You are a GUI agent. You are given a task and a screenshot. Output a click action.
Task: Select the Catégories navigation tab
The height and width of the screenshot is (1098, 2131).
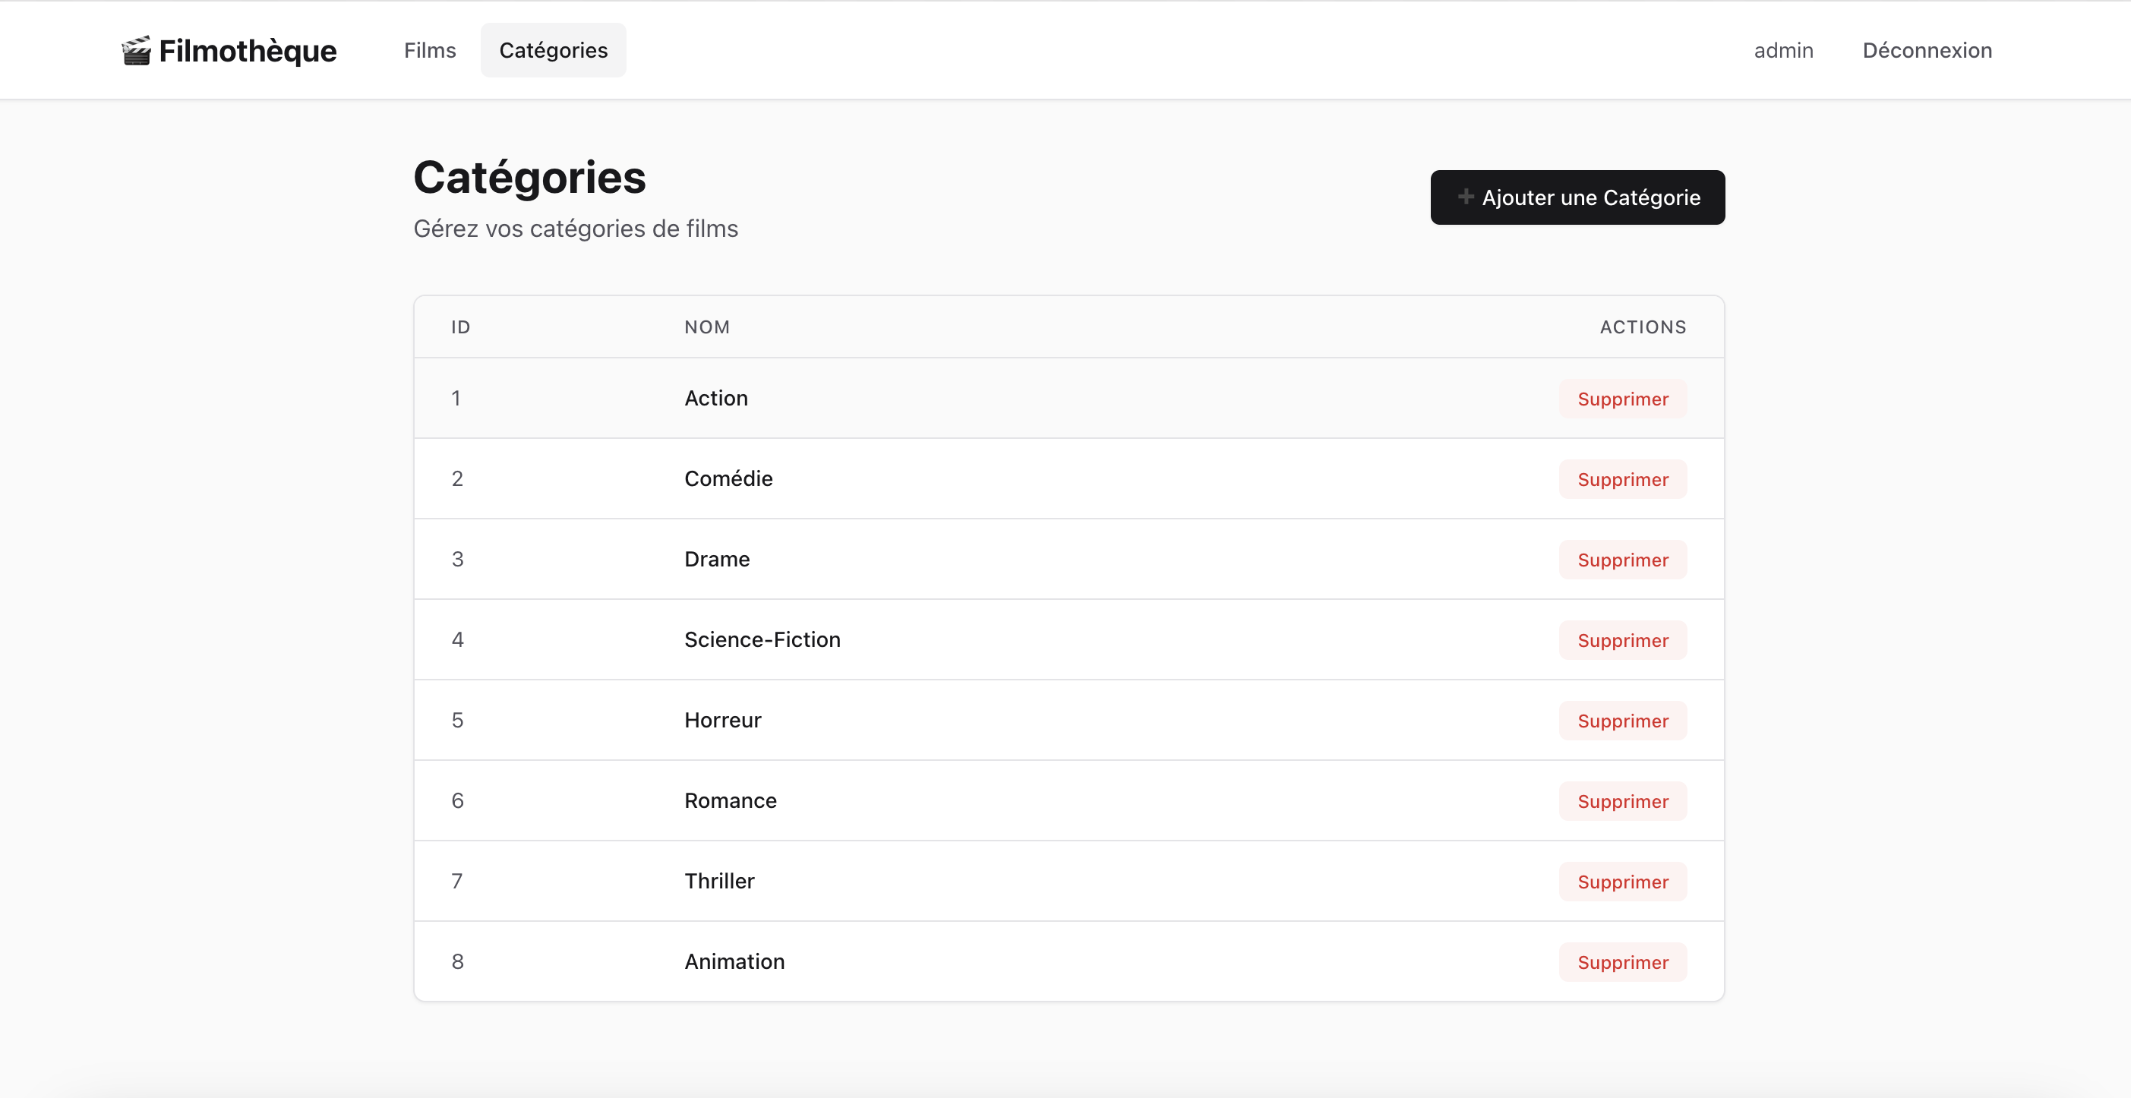(x=553, y=50)
